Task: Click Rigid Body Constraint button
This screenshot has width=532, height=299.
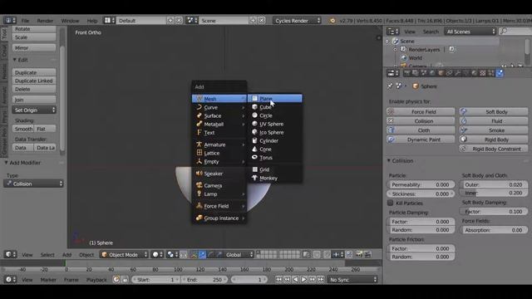Action: [x=494, y=149]
